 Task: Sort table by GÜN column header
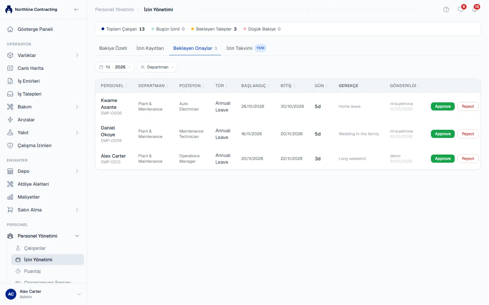point(321,86)
